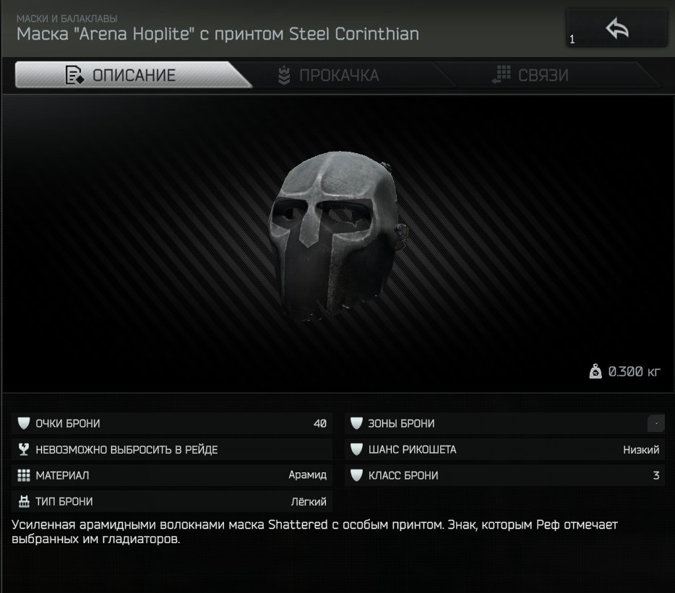675x593 pixels.
Task: Click the 0.300 кг weight value
Action: [634, 371]
